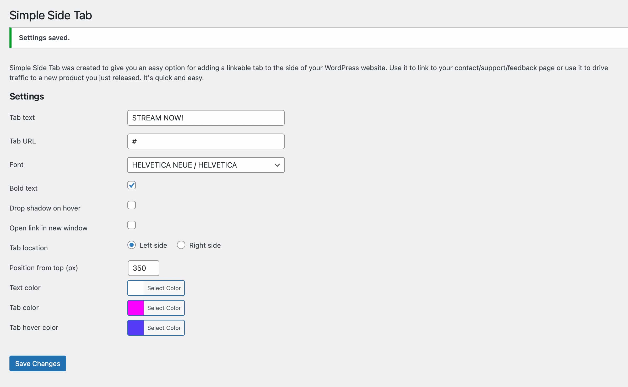Click the Simple Side Tab page title
The width and height of the screenshot is (628, 387).
pyautogui.click(x=50, y=15)
